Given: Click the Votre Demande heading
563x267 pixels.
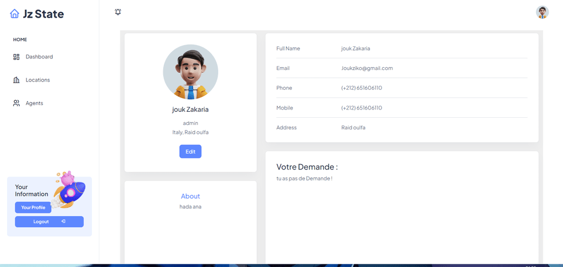Looking at the screenshot, I should (x=307, y=167).
